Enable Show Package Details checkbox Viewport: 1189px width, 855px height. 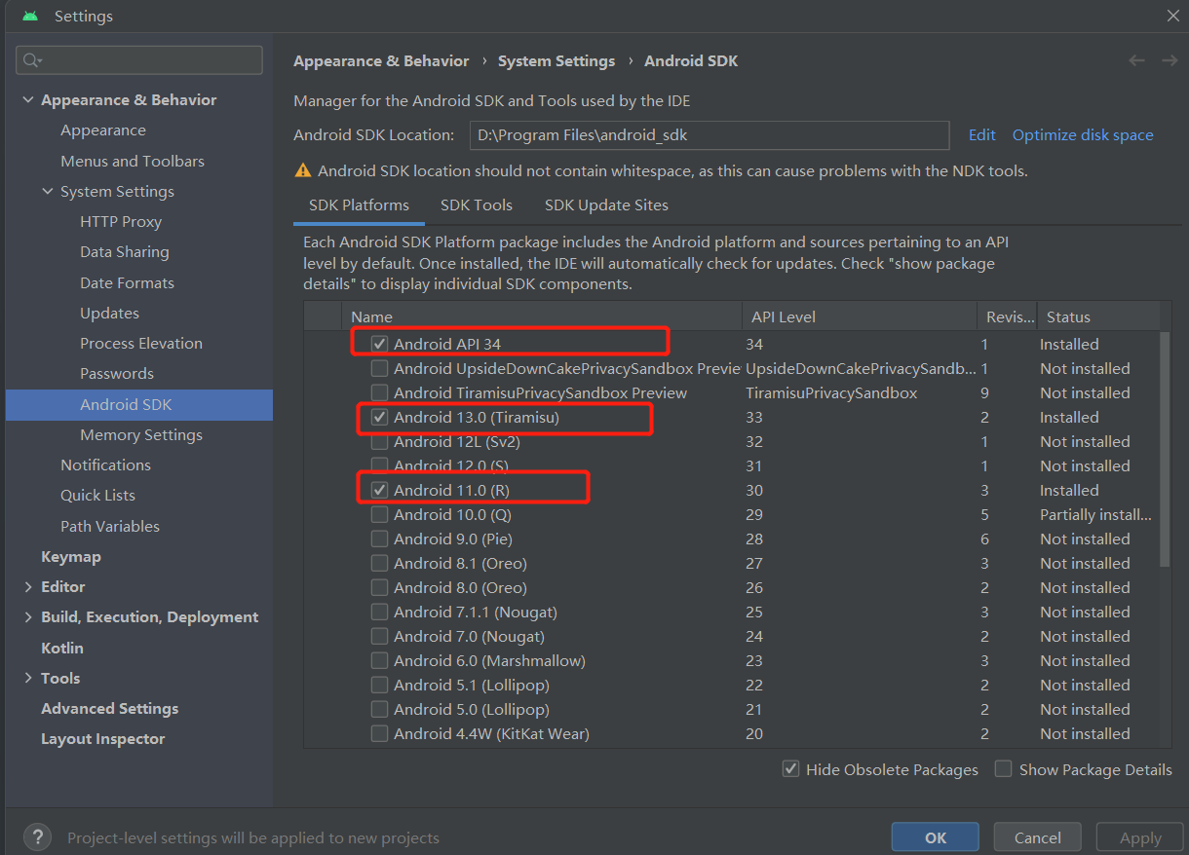point(1003,769)
